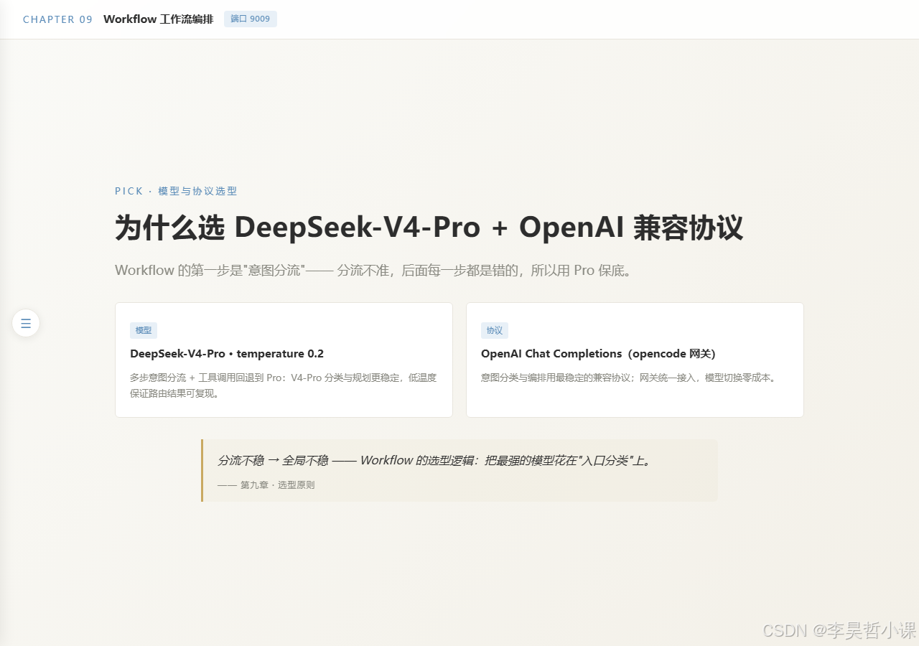Click the 协议 tag badge
Viewport: 919px width, 646px height.
pyautogui.click(x=495, y=330)
